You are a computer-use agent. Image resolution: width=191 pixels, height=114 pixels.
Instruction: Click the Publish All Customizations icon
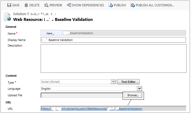[x=133, y=5]
